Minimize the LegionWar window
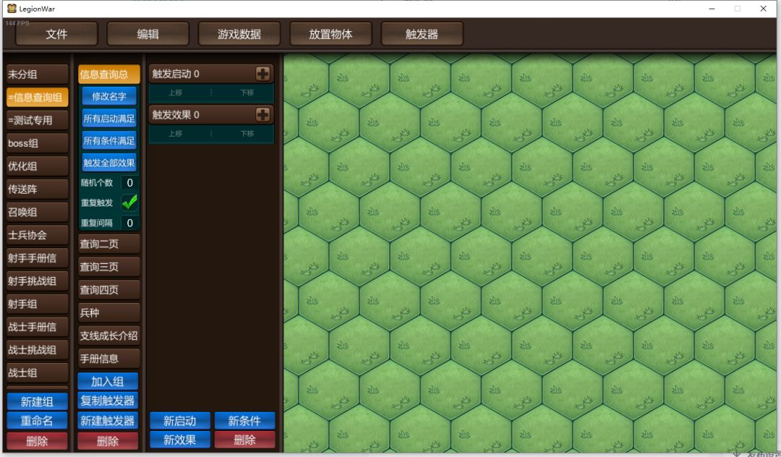Viewport: 781px width, 457px height. point(712,9)
